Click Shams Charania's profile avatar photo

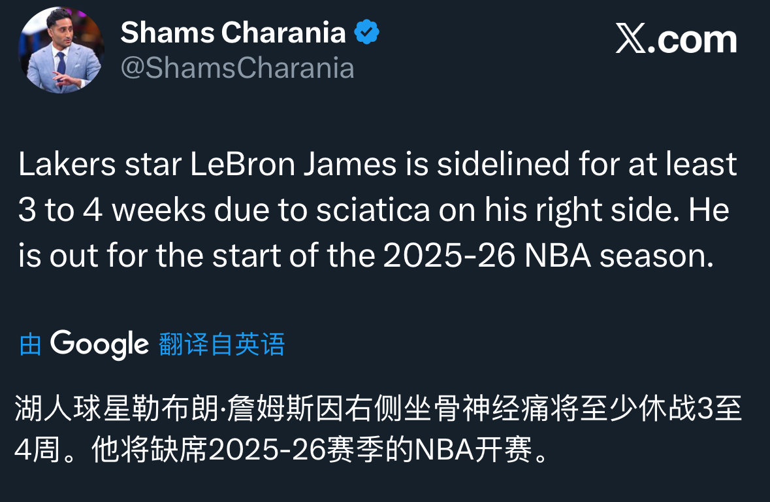coord(61,50)
